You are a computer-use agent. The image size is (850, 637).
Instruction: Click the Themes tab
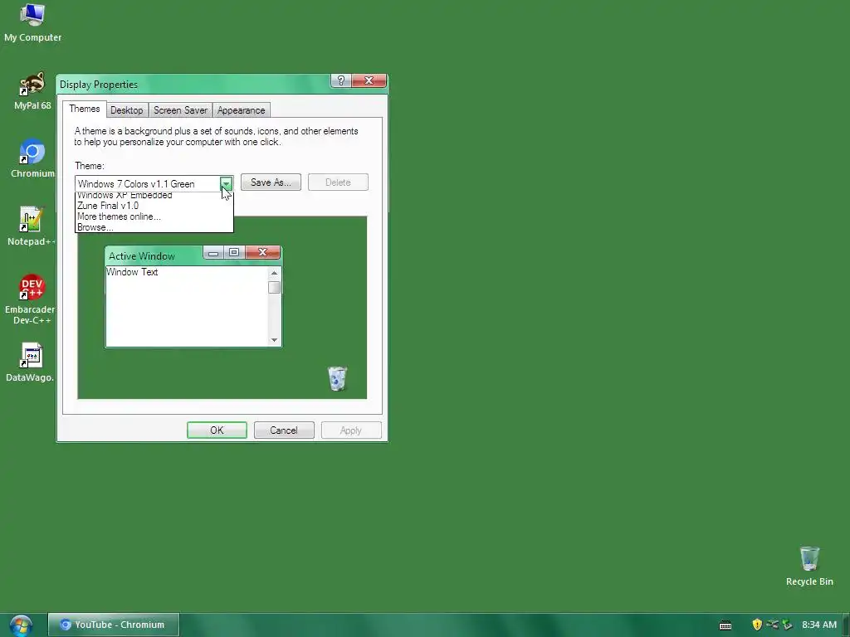84,109
